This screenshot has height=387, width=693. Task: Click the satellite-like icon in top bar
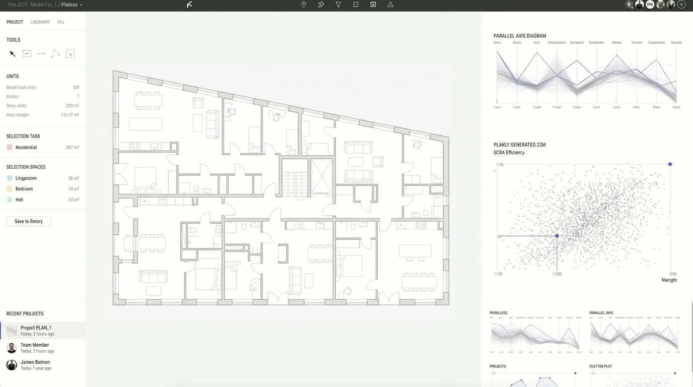tap(321, 5)
